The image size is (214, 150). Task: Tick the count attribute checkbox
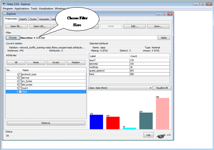tap(20, 88)
